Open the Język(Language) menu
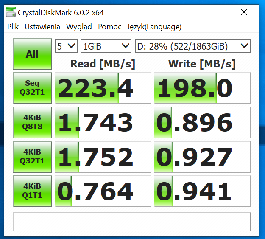265x239 pixels. 154,27
